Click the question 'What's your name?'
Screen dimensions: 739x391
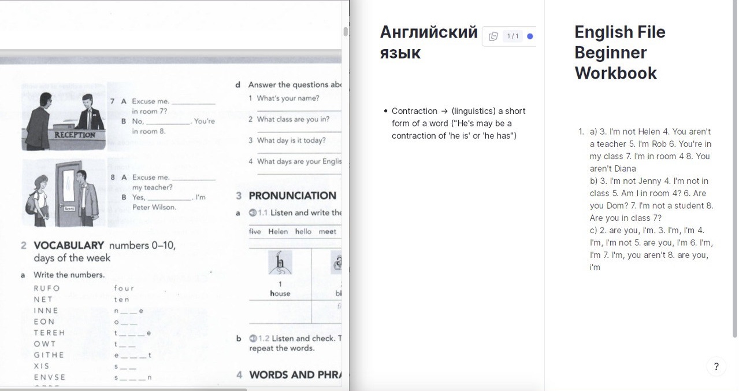coord(288,98)
